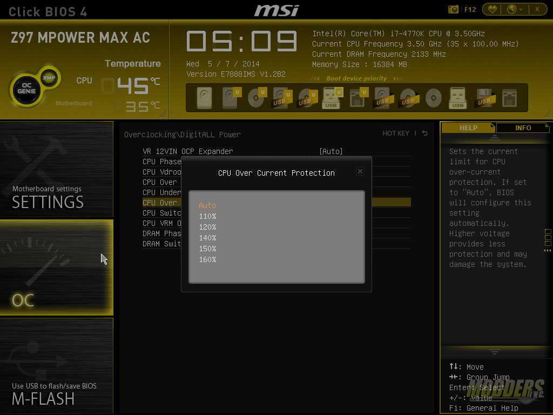Open the OC overclocking section
553x415 pixels.
coord(56,267)
